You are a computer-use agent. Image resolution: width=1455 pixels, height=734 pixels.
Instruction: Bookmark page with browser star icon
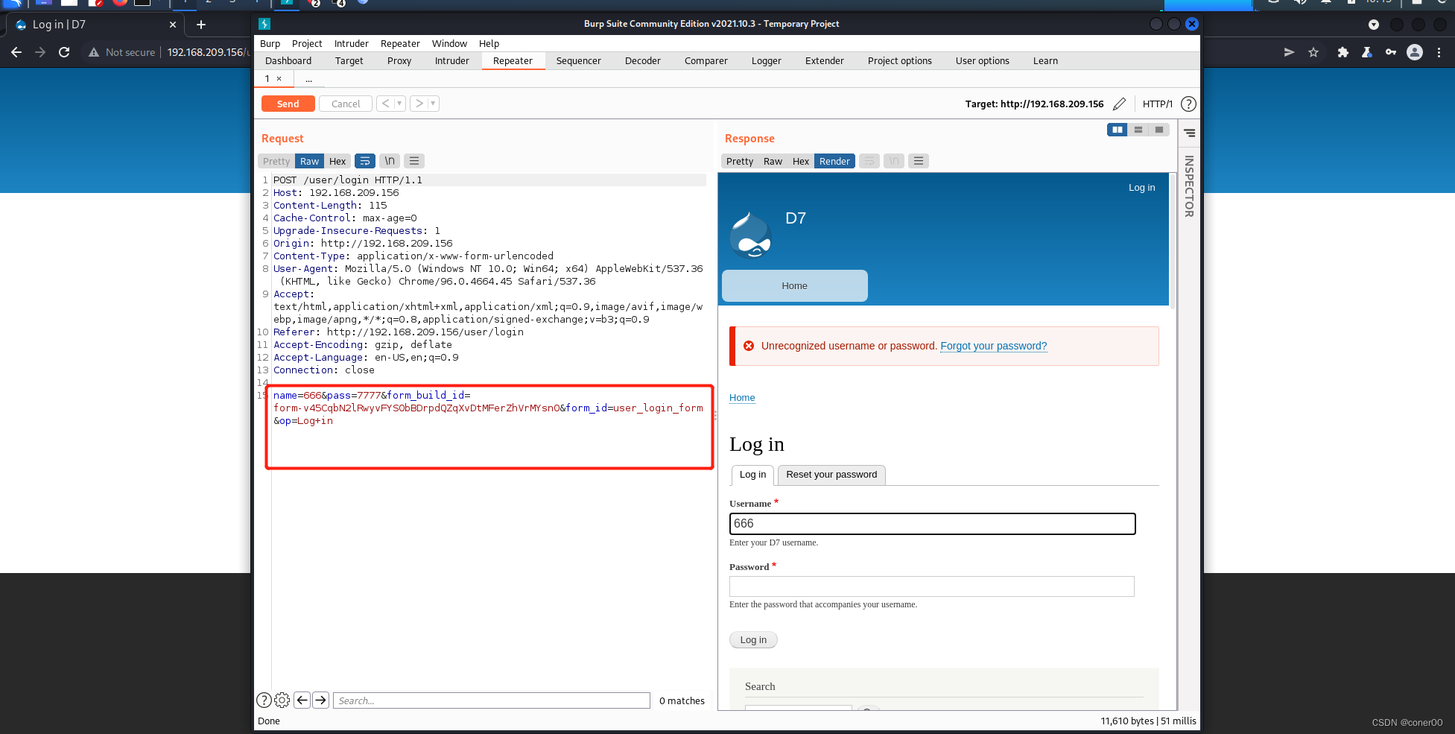tap(1313, 52)
